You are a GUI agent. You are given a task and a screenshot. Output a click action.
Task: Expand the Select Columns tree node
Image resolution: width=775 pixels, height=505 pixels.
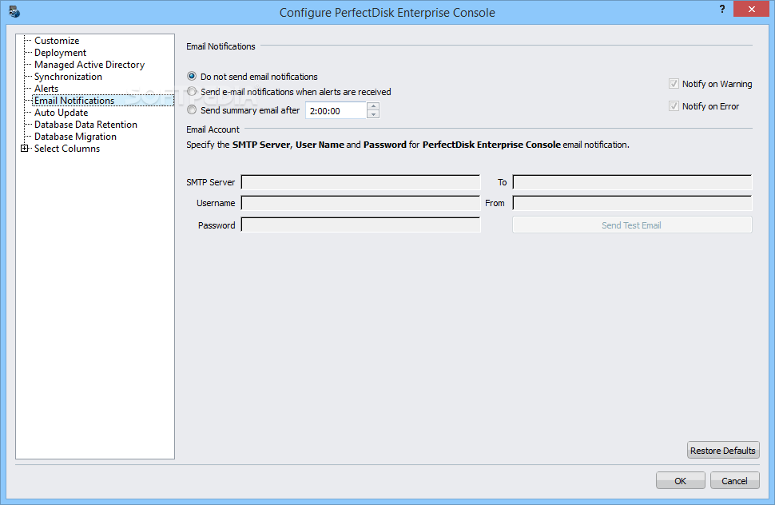(24, 149)
